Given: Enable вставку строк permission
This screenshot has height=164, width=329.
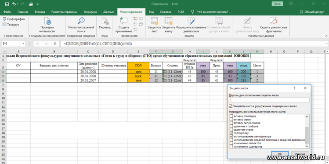Looking at the screenshot, I should point(231,120).
